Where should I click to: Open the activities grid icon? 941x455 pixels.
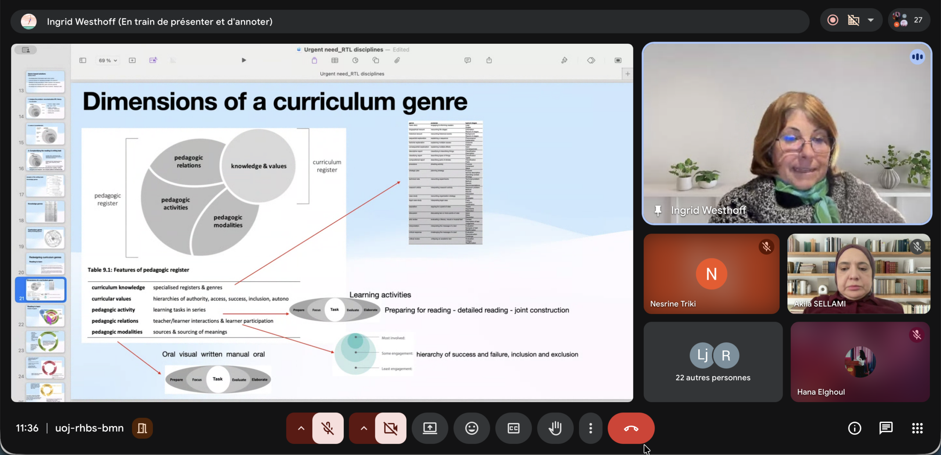point(917,428)
